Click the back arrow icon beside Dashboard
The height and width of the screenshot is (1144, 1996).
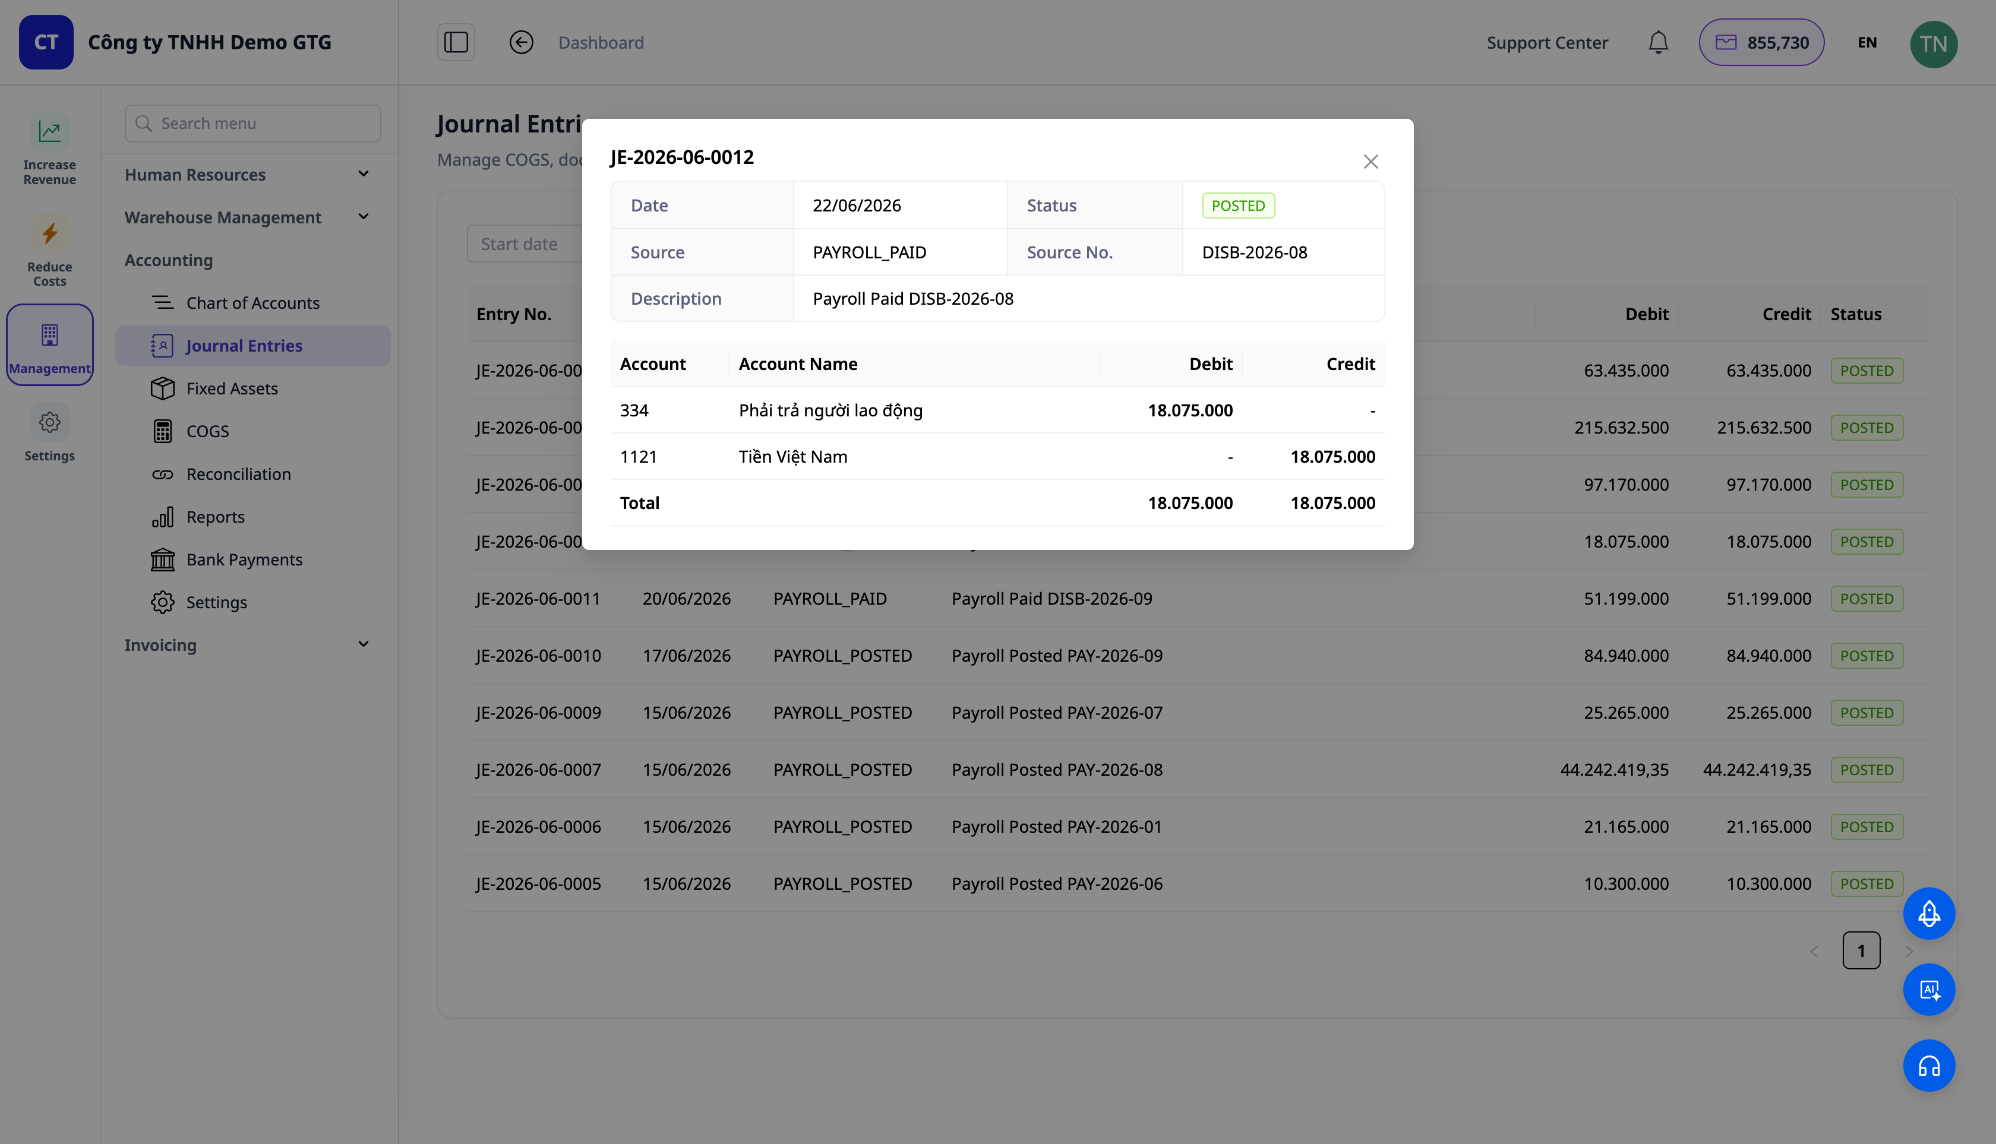pyautogui.click(x=521, y=42)
